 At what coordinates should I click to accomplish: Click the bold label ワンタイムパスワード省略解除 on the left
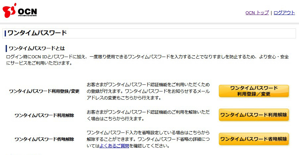44,139
